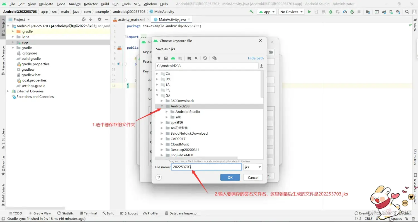Image resolution: width=418 pixels, height=222 pixels.
Task: Click the G:\Android233 path field
Action: (207, 66)
